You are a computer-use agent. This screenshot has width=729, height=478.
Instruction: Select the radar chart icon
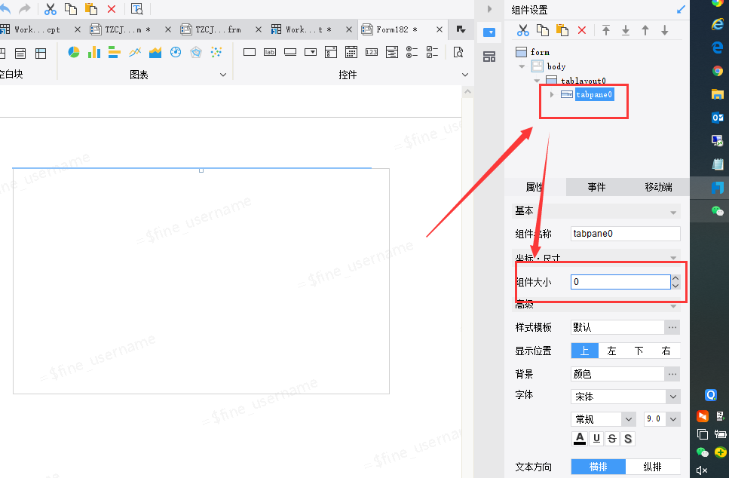(196, 52)
